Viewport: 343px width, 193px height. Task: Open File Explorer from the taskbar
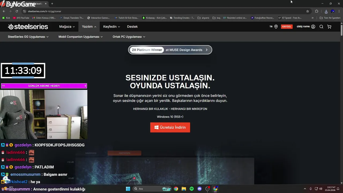click(184, 189)
